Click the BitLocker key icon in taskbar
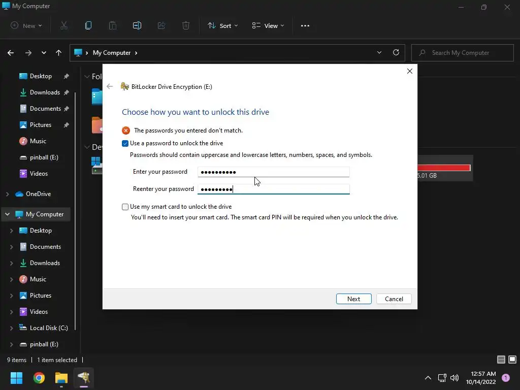This screenshot has height=390, width=520. tap(84, 378)
